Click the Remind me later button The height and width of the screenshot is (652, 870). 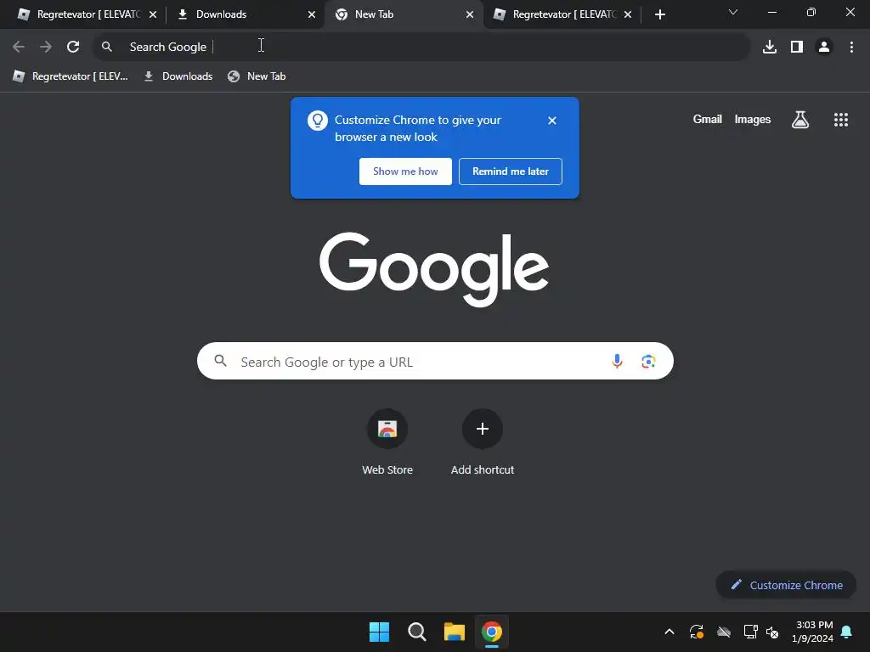pos(511,171)
